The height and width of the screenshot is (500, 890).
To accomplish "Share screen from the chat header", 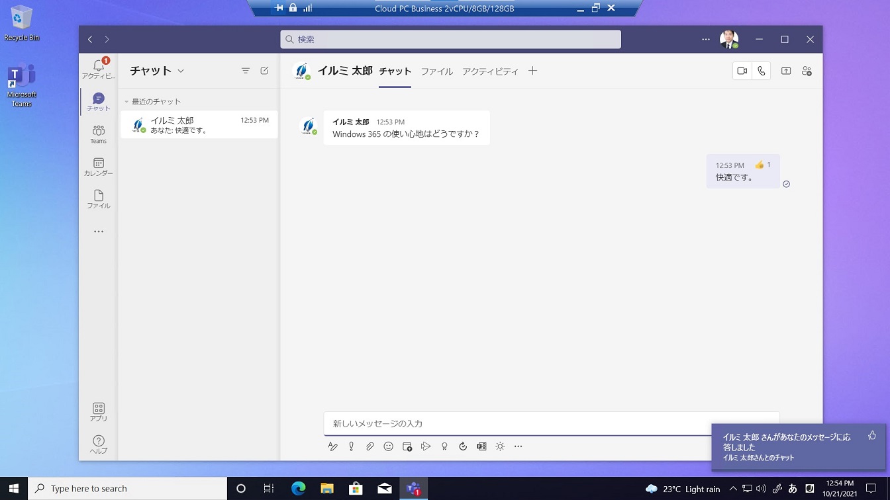I will pyautogui.click(x=786, y=71).
